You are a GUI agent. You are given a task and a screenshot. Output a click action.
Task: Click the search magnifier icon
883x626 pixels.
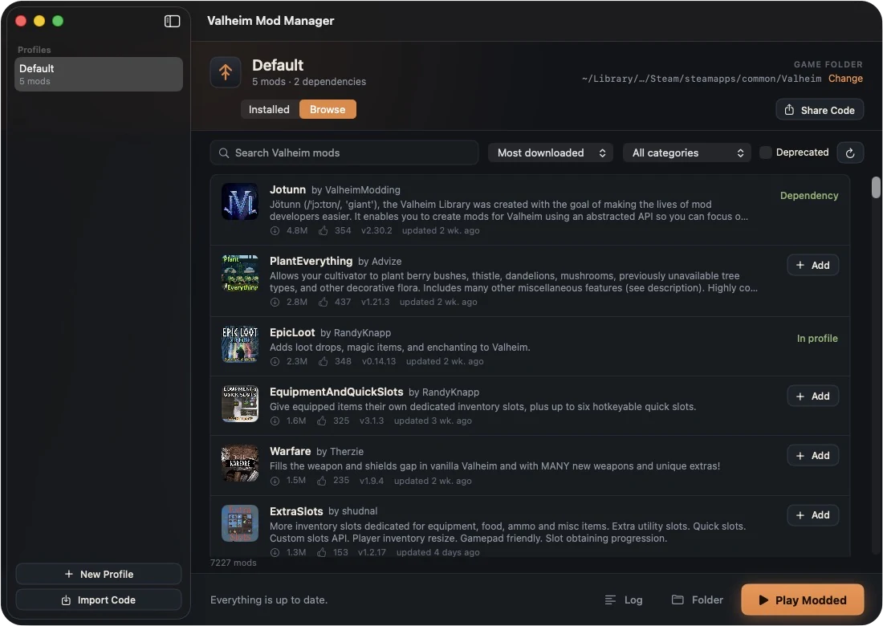tap(224, 153)
